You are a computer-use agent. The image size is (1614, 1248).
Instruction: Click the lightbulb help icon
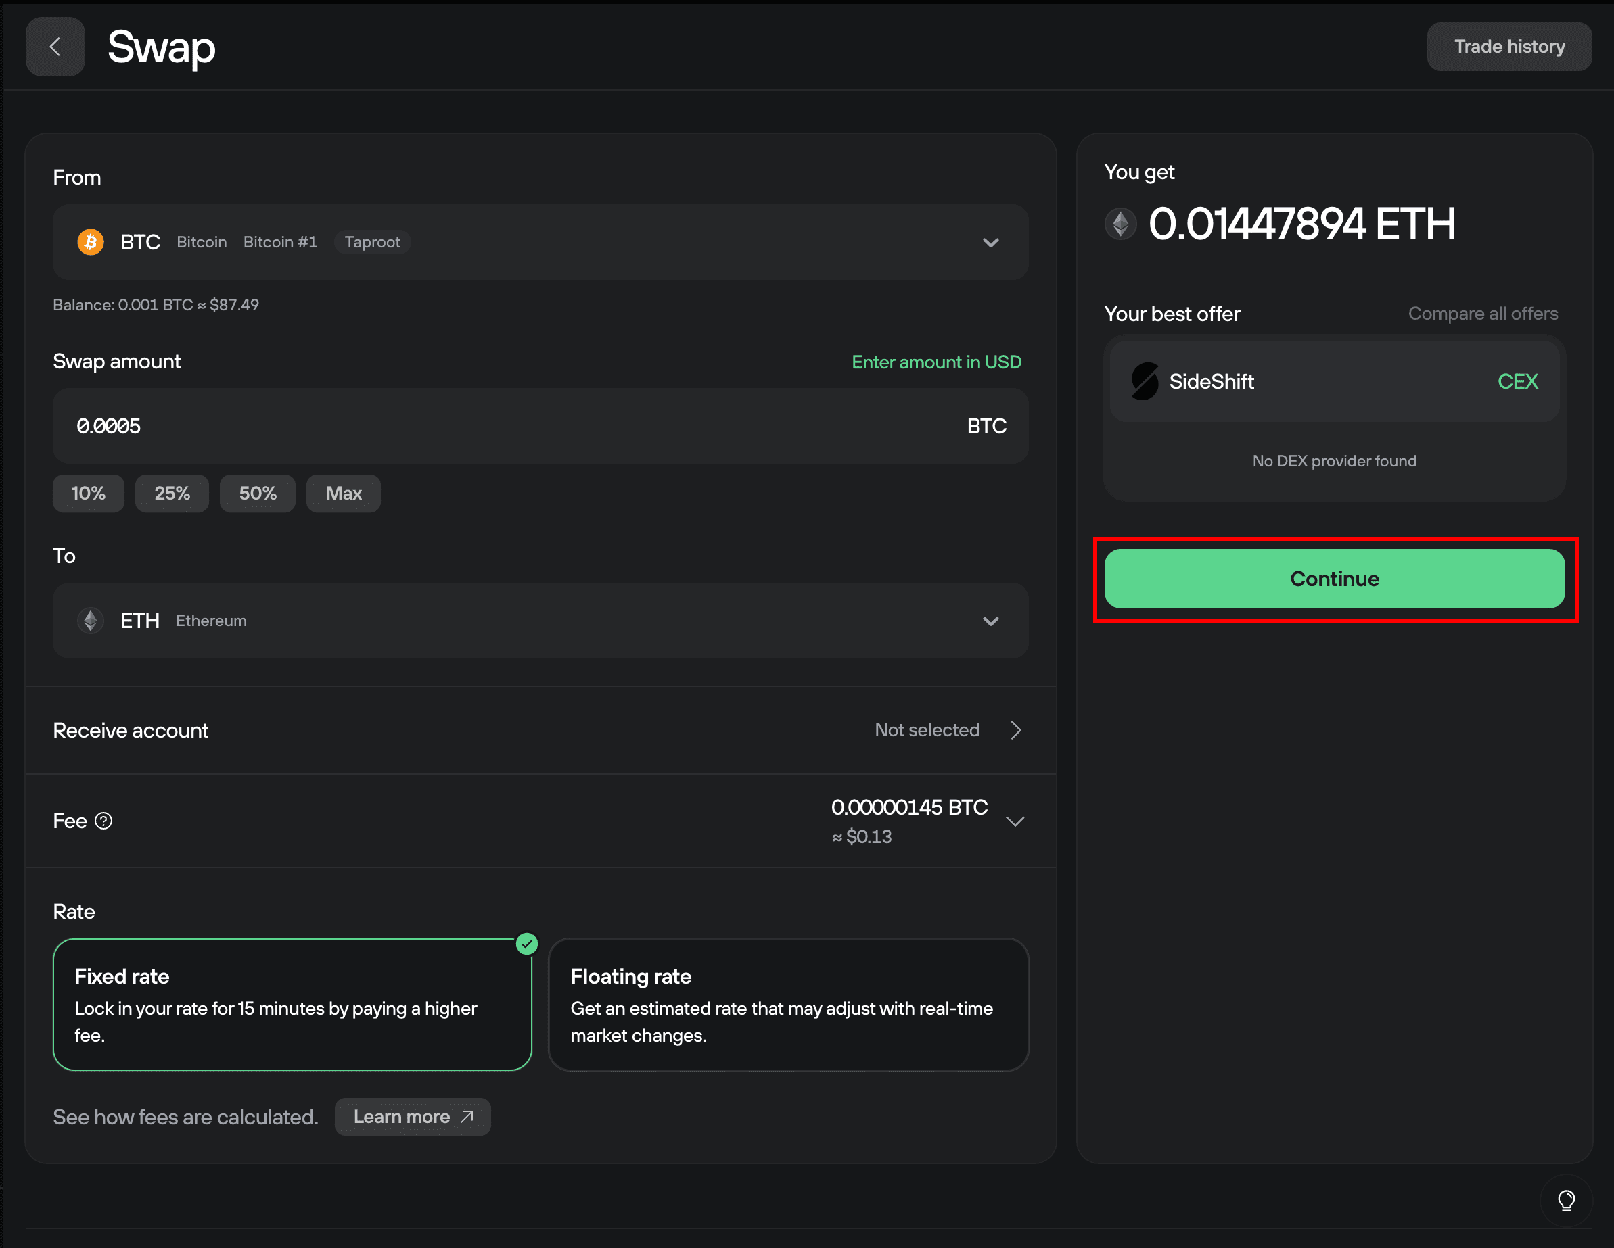pyautogui.click(x=1565, y=1200)
